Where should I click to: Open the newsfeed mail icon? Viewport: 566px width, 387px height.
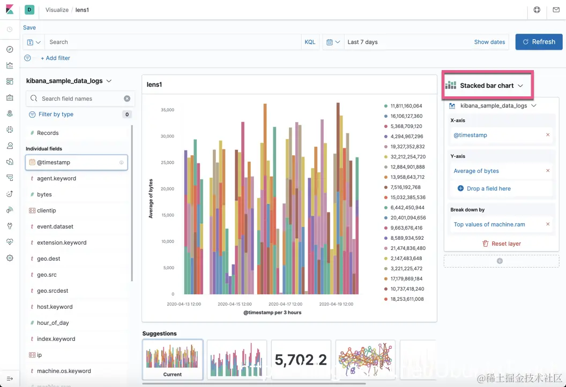[556, 10]
